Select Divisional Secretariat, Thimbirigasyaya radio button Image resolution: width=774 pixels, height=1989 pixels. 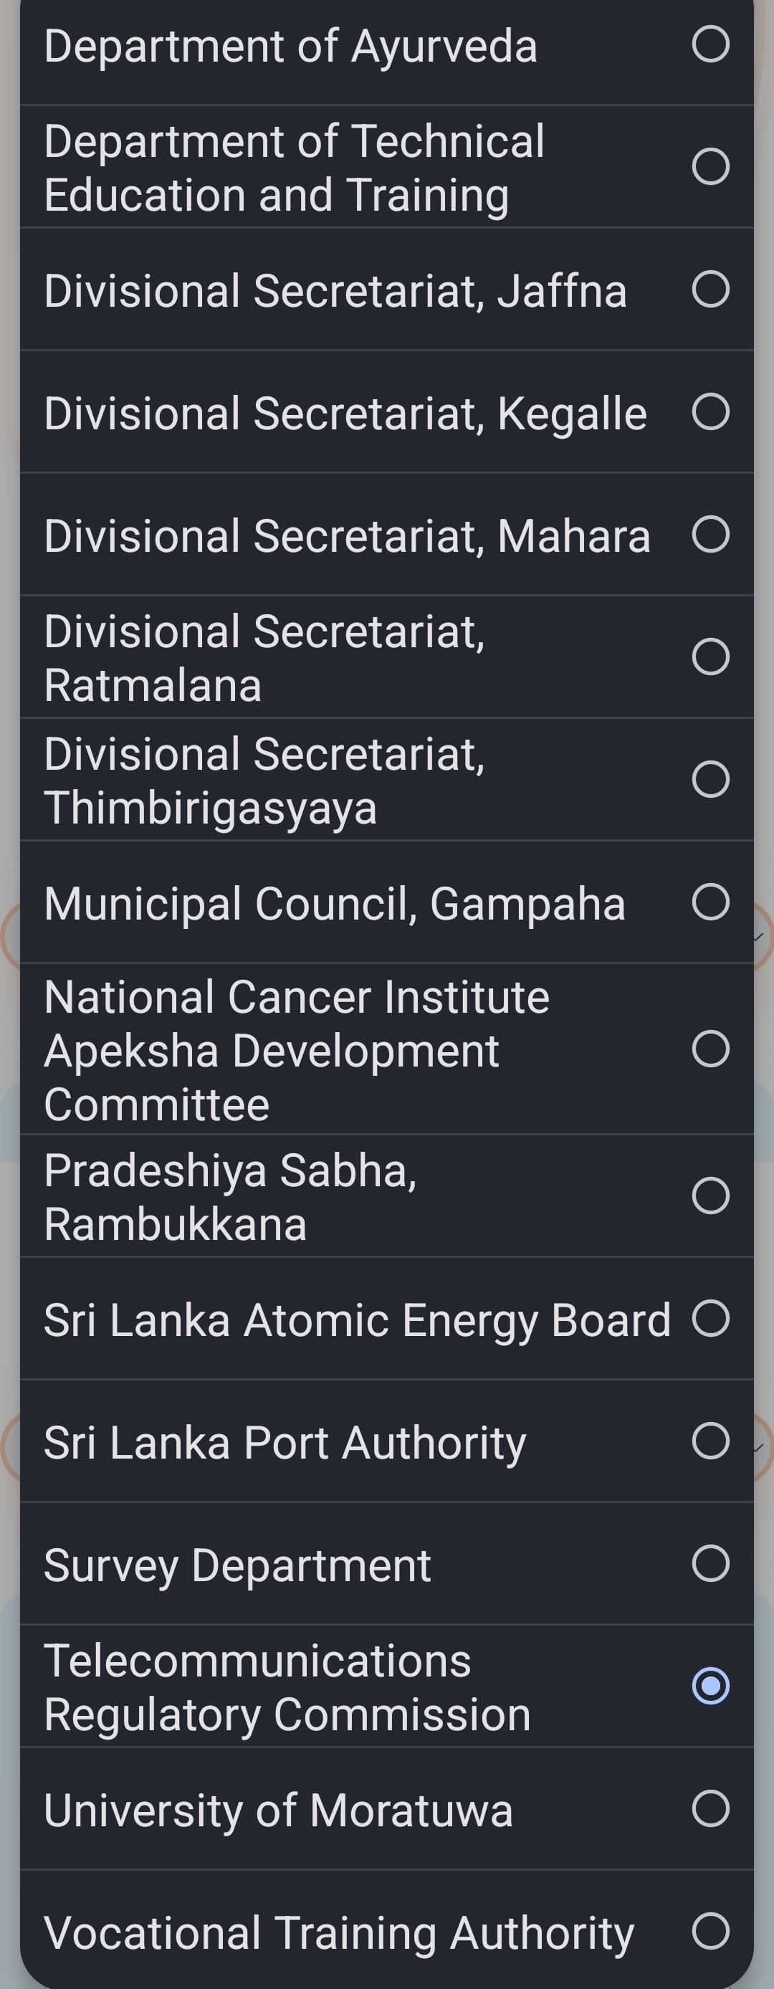click(710, 780)
